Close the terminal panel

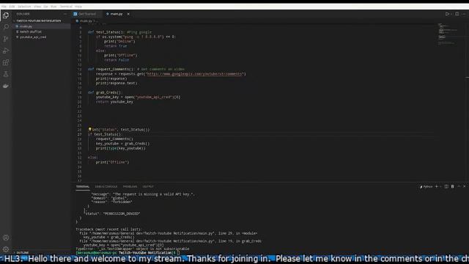tap(464, 186)
